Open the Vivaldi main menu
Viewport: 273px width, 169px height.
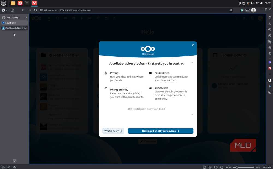[4, 10]
